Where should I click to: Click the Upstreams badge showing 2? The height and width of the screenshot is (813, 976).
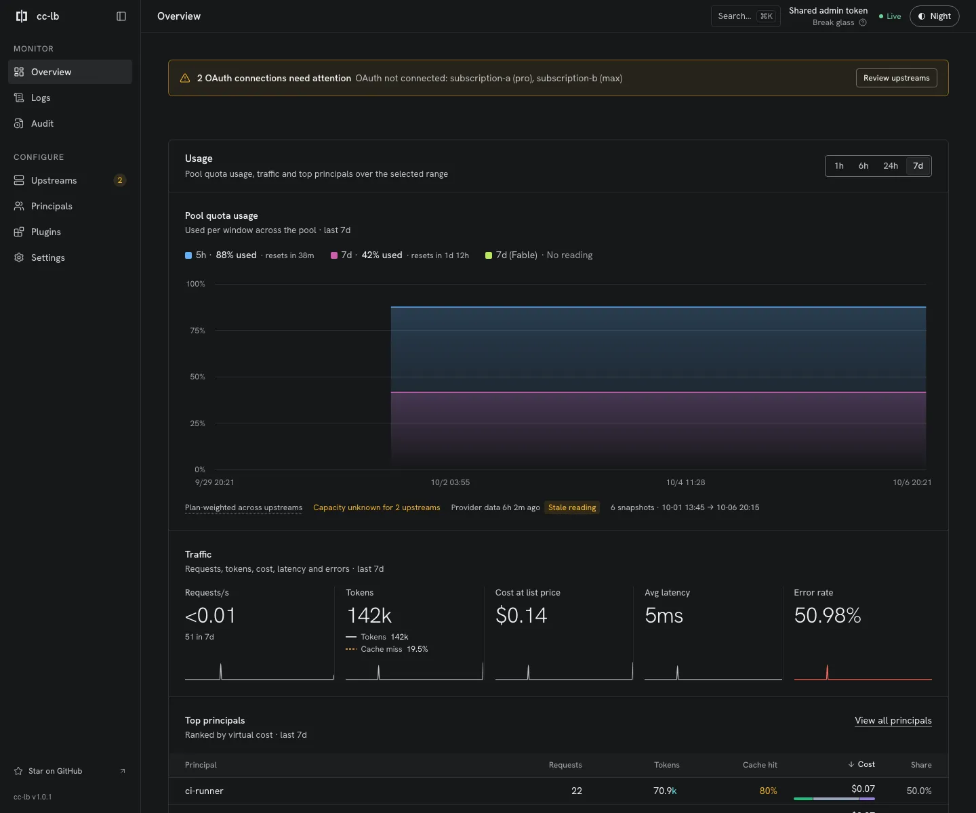click(x=120, y=180)
